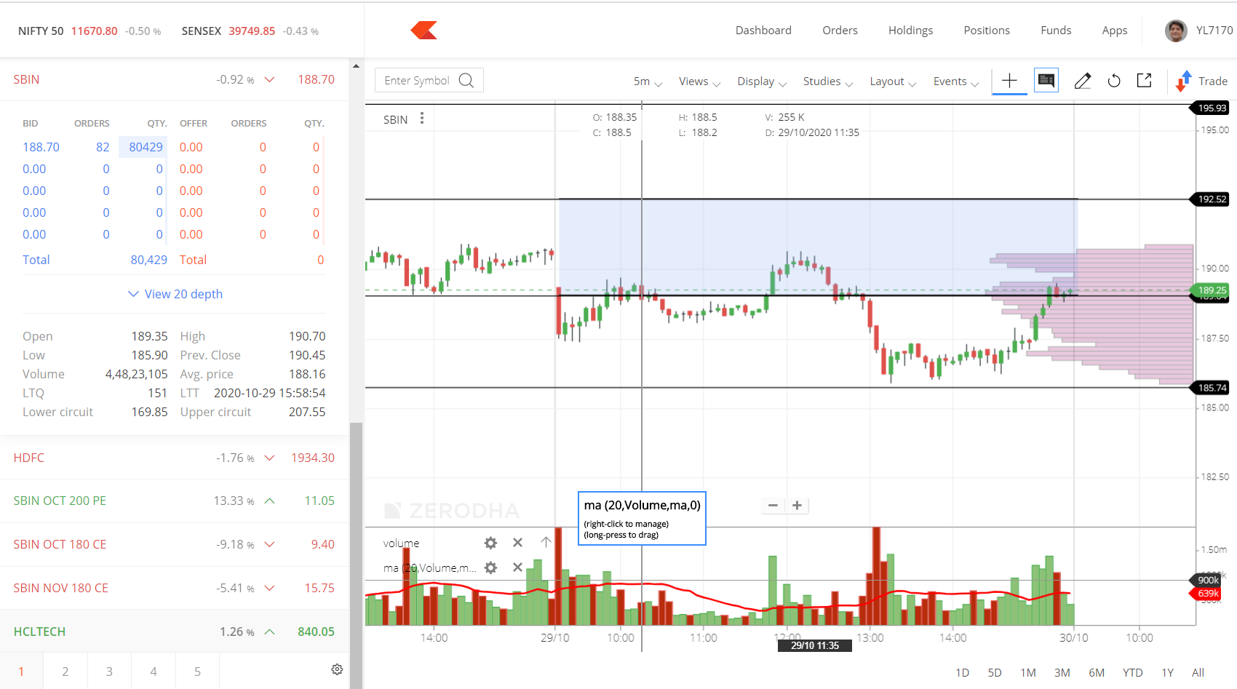Open ma study settings gear
Screen dimensions: 1237x689
click(491, 567)
